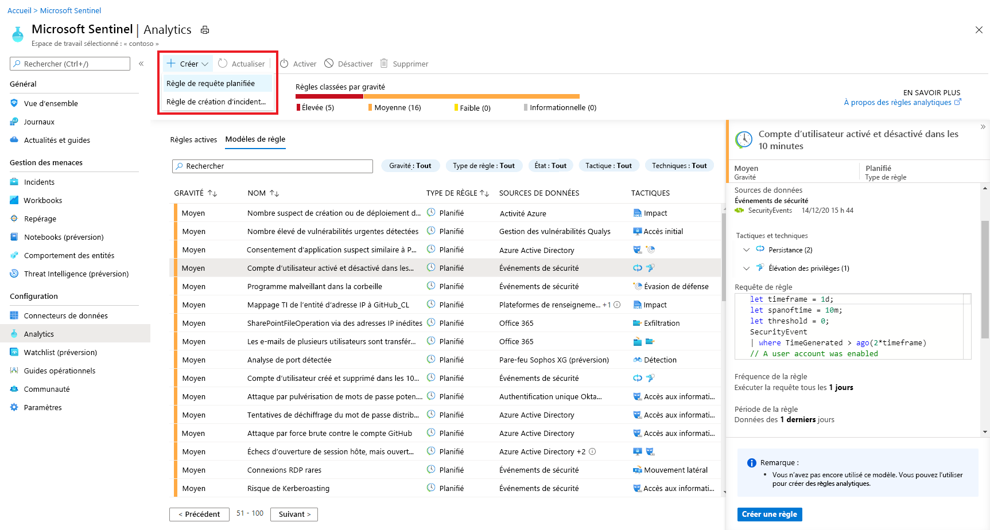Click the orange Moyenne severity bar
Image resolution: width=990 pixels, height=530 pixels.
point(471,96)
